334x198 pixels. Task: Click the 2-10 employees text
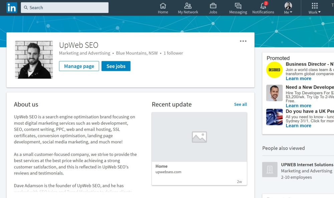coord(297,177)
